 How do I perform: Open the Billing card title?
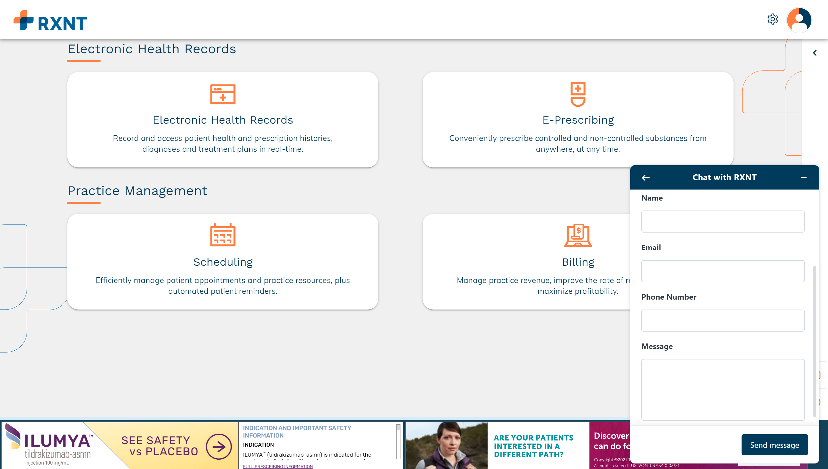[578, 262]
